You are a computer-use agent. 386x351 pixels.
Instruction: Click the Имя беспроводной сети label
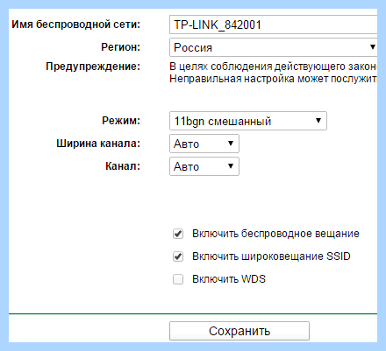coord(75,25)
